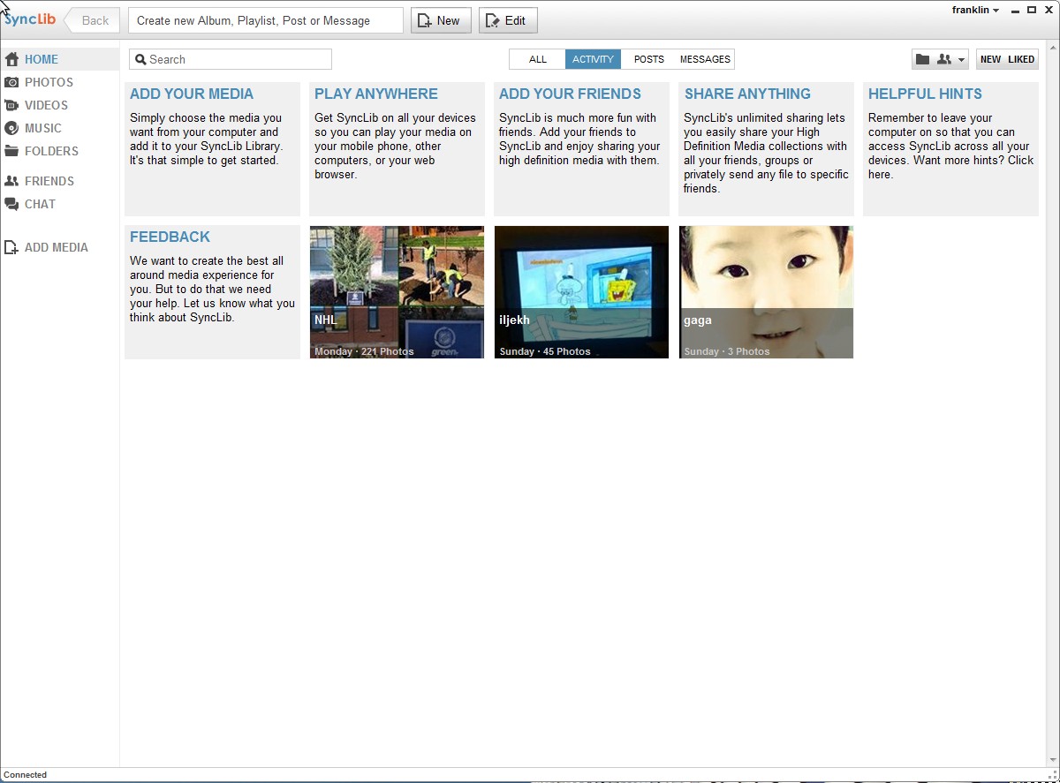
Task: Open the PLAY ANYWHERE hint card
Action: pos(397,149)
